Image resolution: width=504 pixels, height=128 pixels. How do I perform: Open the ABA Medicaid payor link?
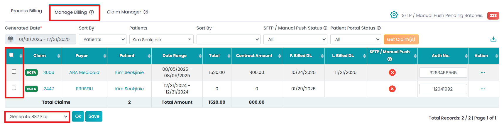[84, 72]
